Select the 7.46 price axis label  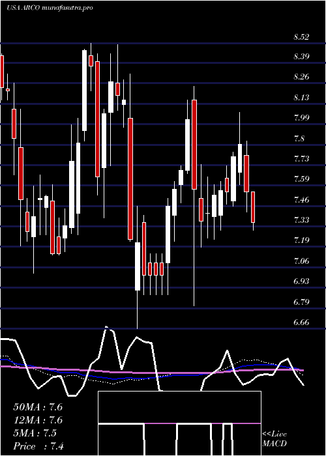pos(301,199)
